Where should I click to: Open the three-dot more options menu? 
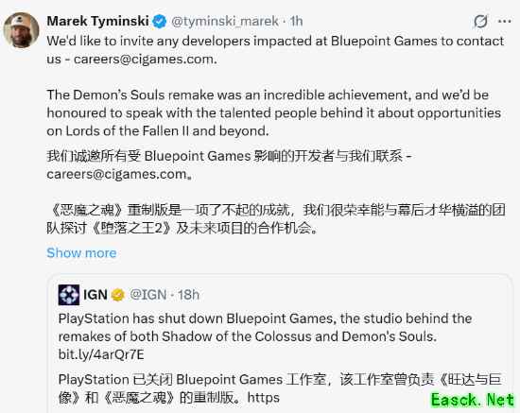tap(505, 22)
